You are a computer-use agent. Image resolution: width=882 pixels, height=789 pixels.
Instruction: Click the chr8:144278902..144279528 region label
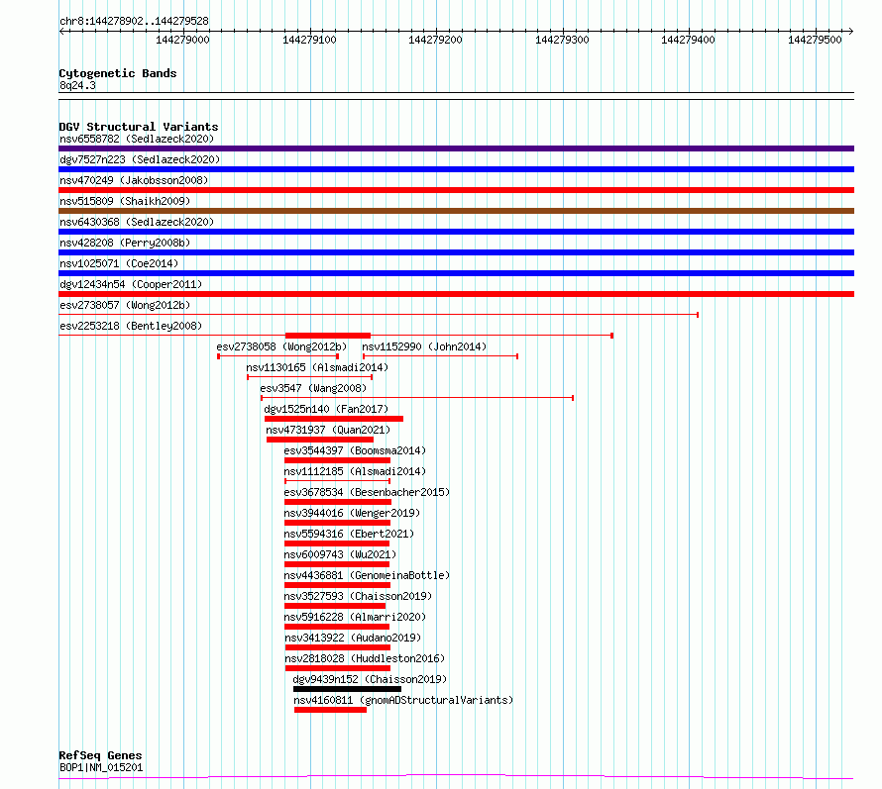[134, 21]
